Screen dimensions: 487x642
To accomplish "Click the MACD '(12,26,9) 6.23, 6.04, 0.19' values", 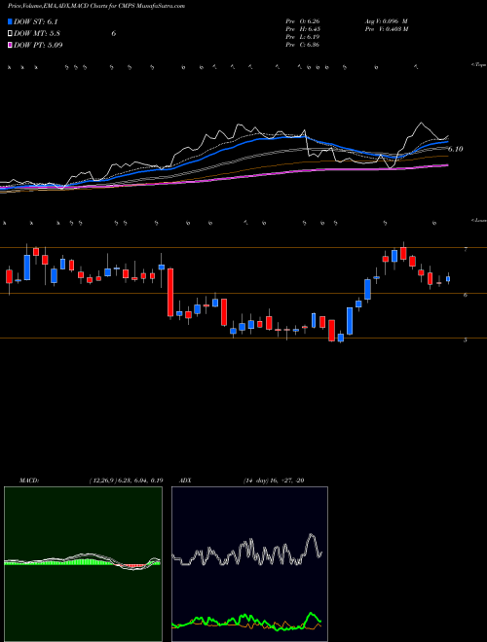I will [126, 481].
